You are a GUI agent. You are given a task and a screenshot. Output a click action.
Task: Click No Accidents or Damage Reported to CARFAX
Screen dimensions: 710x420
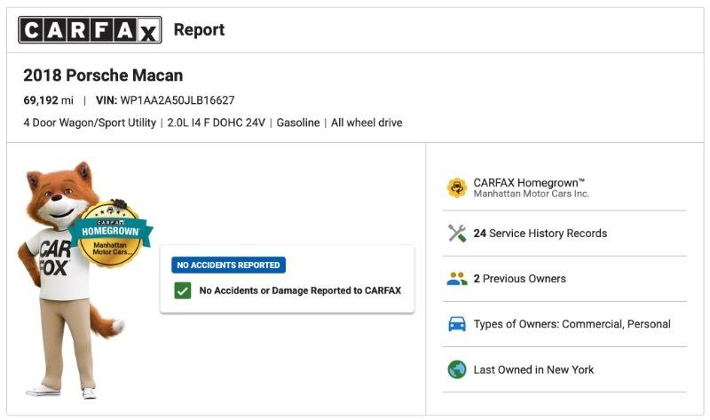pyautogui.click(x=300, y=290)
